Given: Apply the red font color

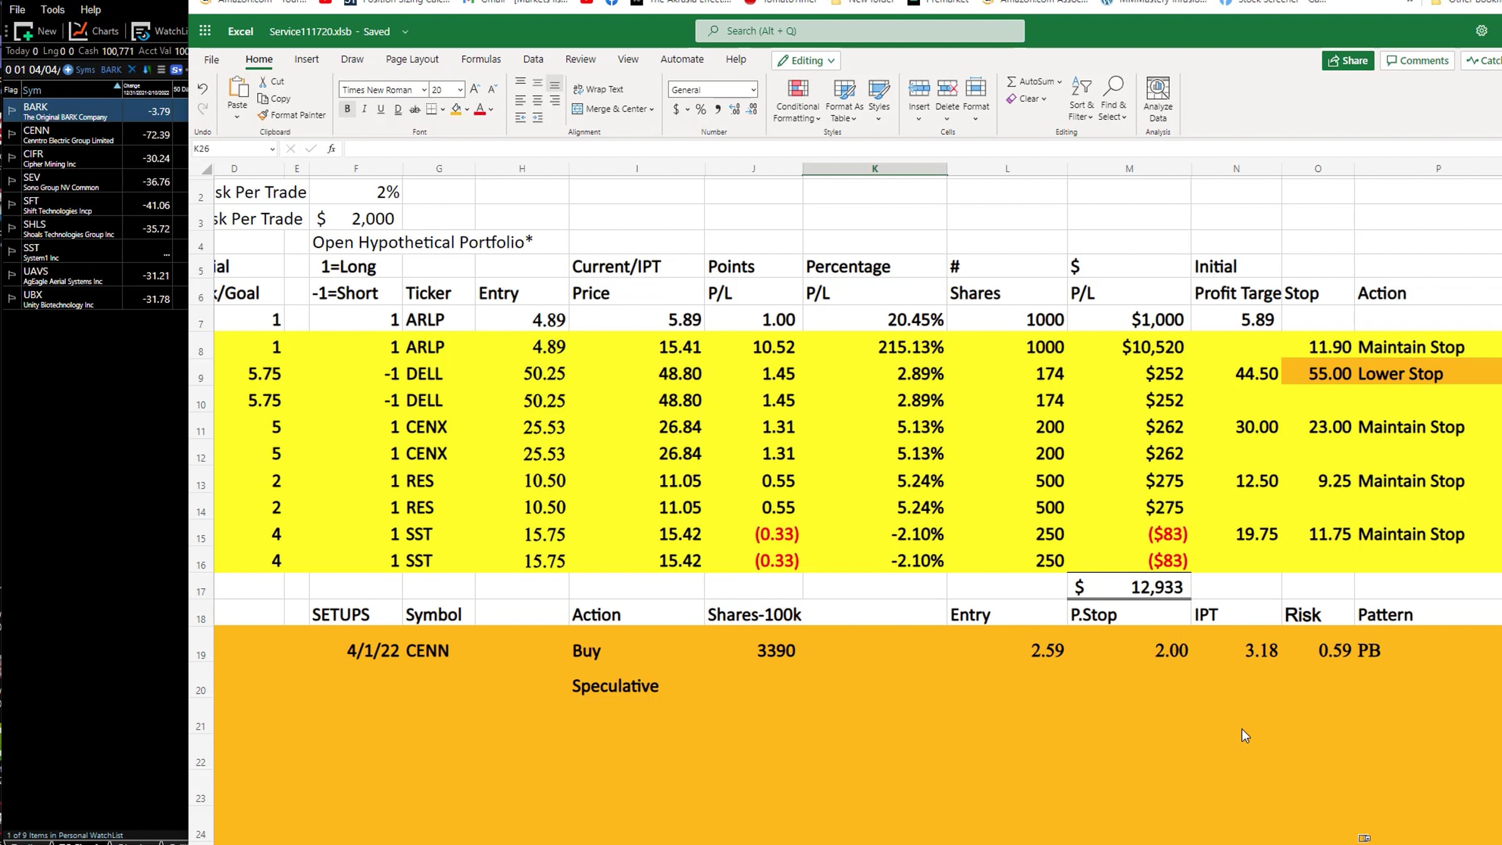Looking at the screenshot, I should (480, 110).
